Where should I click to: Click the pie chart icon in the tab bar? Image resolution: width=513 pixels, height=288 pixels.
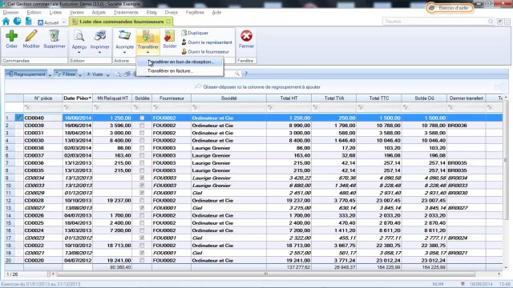pos(17,22)
